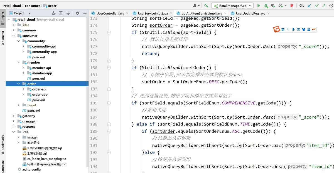Open the Sogou soft keyboard icon
This screenshot has width=334, height=173.
click(x=298, y=30)
